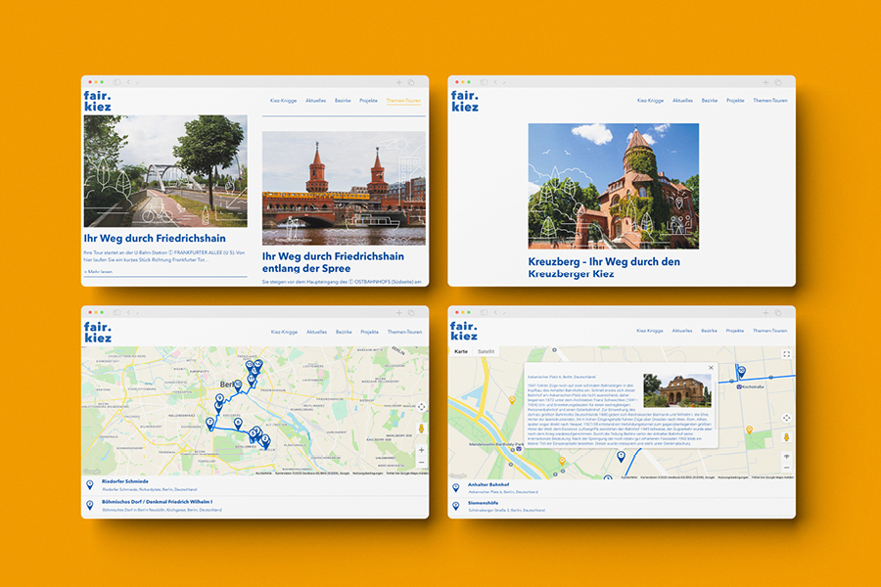Toggle fullscreen view on the Kreuzberg map
The image size is (881, 587).
coord(786,354)
